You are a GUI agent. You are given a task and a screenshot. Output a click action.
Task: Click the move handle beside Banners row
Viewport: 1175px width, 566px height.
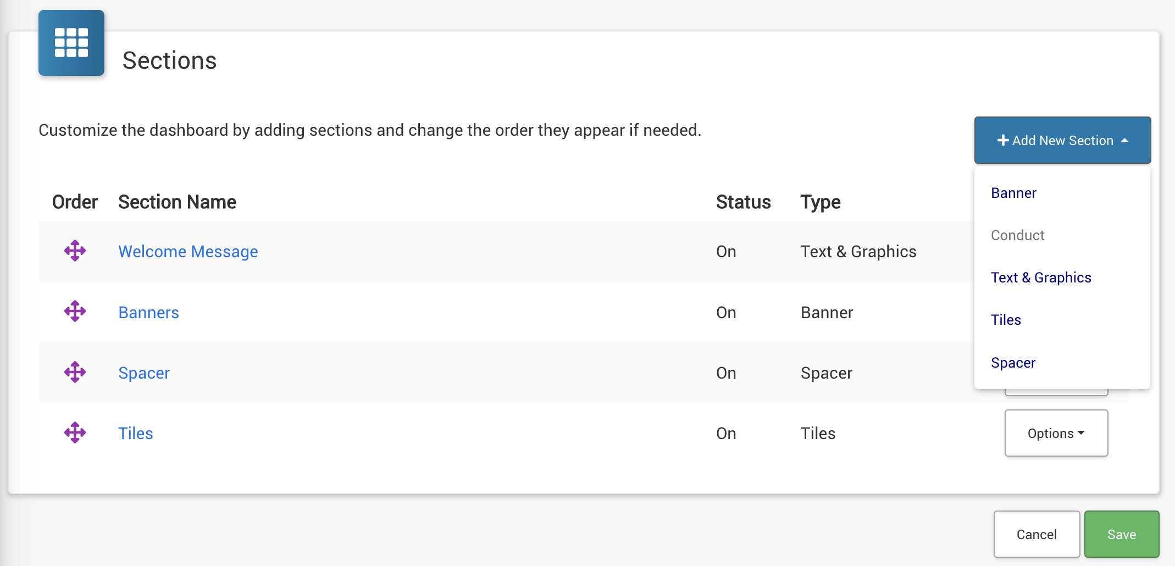(x=75, y=312)
